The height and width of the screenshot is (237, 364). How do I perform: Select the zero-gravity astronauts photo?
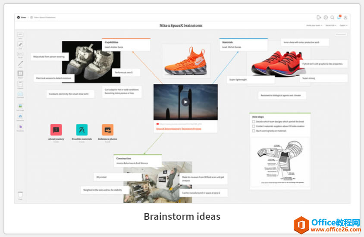tap(157, 182)
